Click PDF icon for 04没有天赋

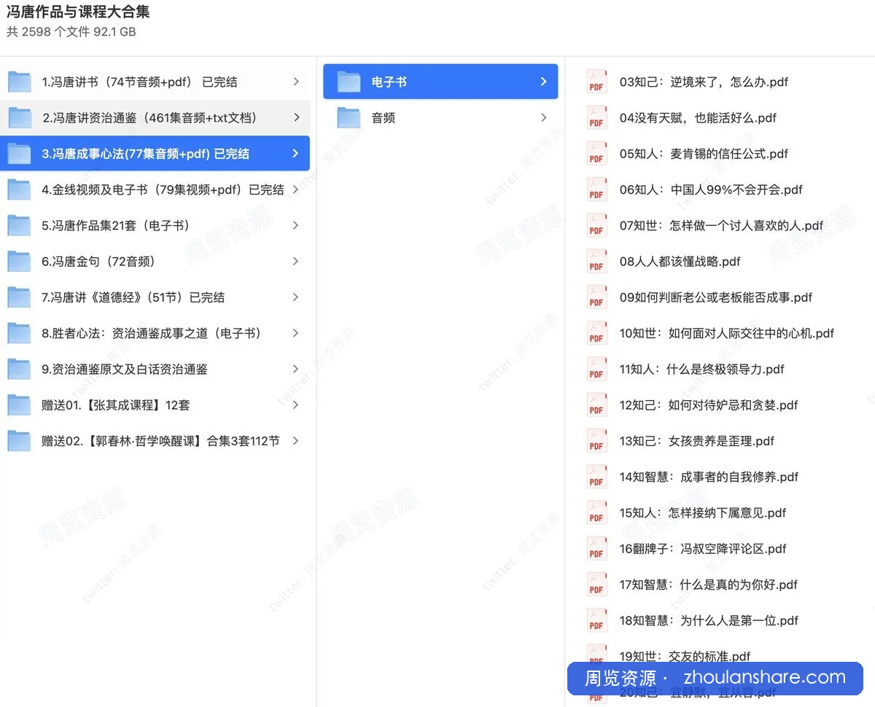pos(597,117)
